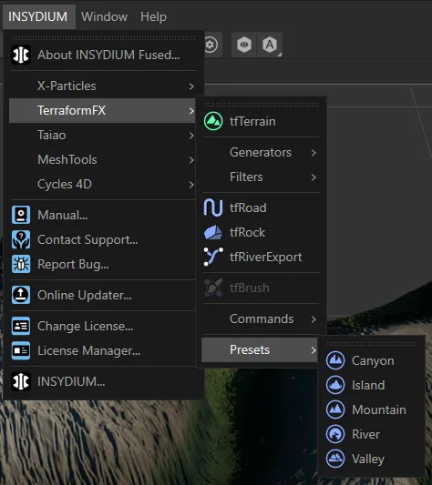Open Presets submenu label

(250, 349)
